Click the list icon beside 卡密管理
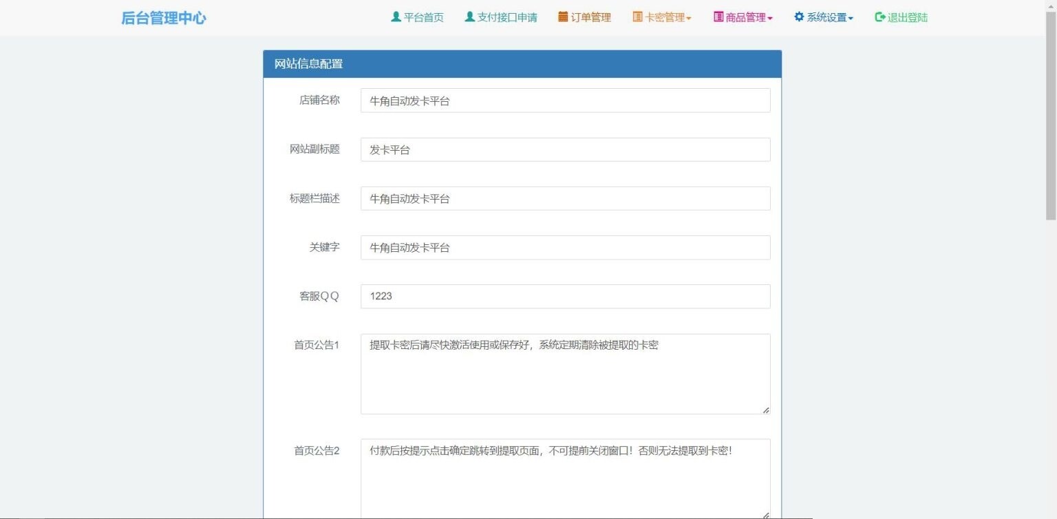This screenshot has width=1057, height=519. (x=637, y=17)
